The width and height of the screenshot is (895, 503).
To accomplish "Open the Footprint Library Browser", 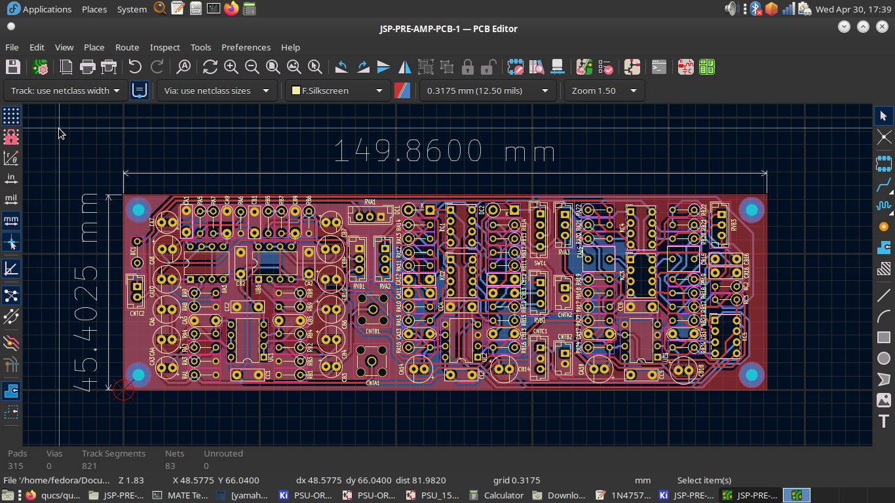I will (x=537, y=67).
